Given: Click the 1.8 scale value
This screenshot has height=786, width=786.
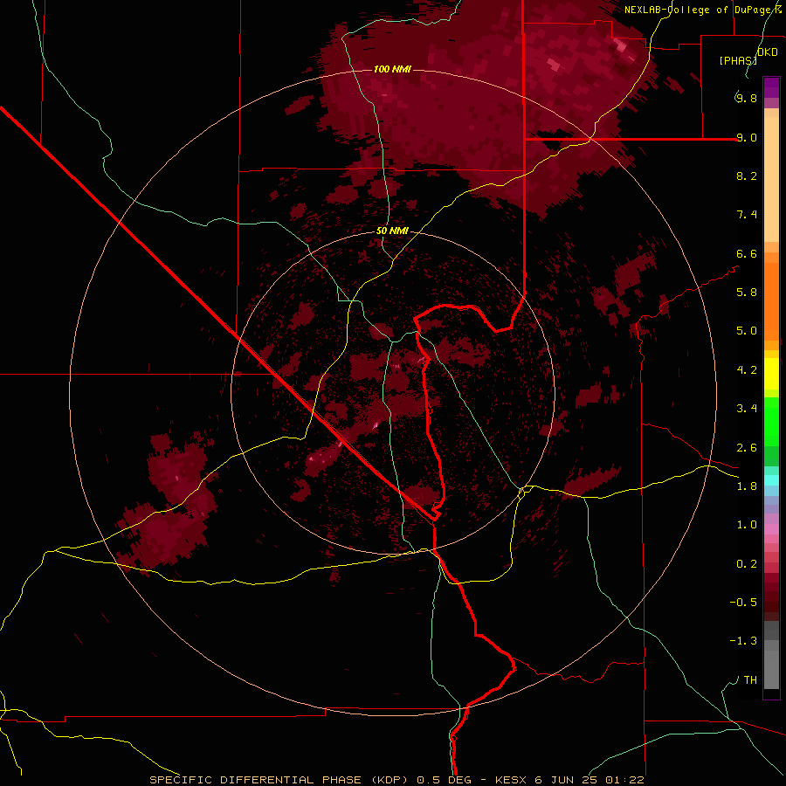Looking at the screenshot, I should pos(747,486).
